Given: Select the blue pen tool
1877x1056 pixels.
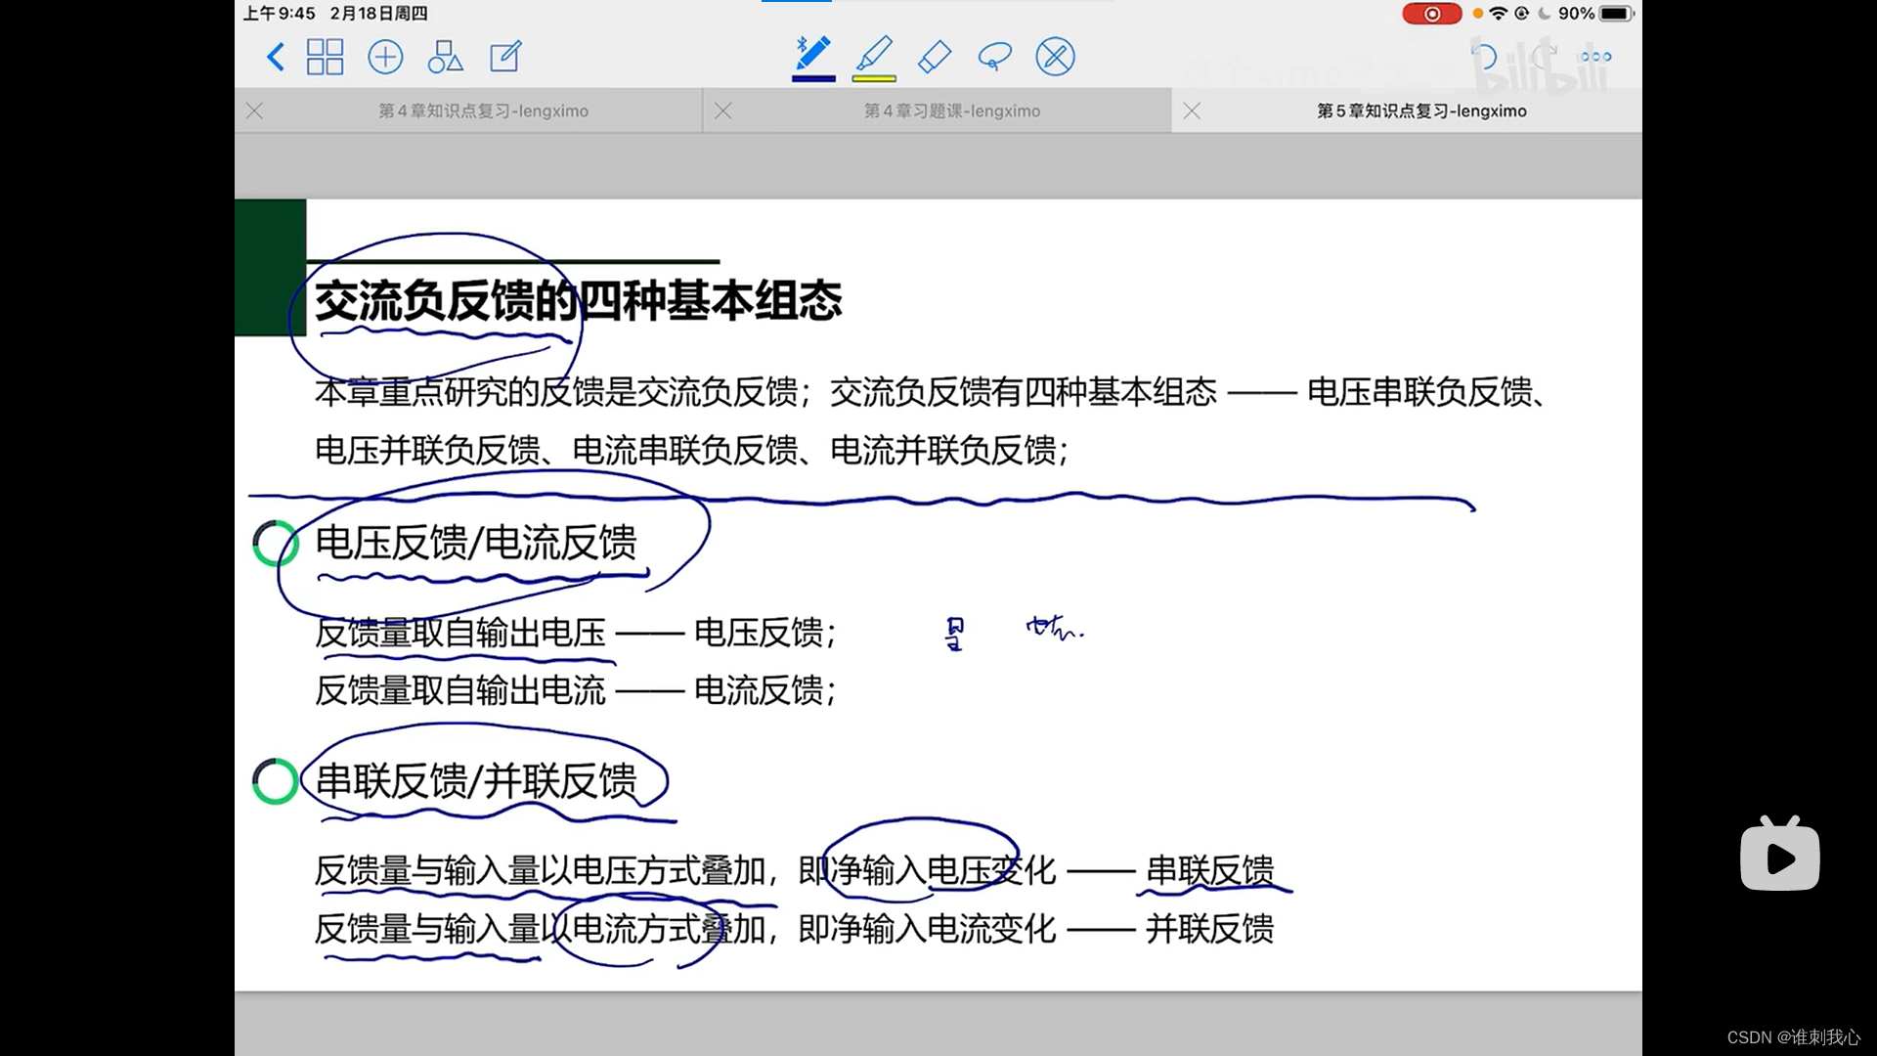Looking at the screenshot, I should pyautogui.click(x=812, y=54).
